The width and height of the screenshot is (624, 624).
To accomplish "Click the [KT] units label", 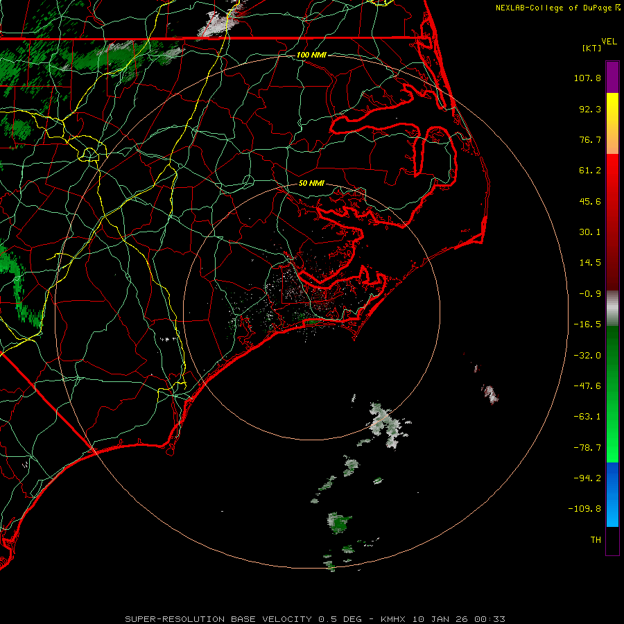I will pyautogui.click(x=592, y=48).
